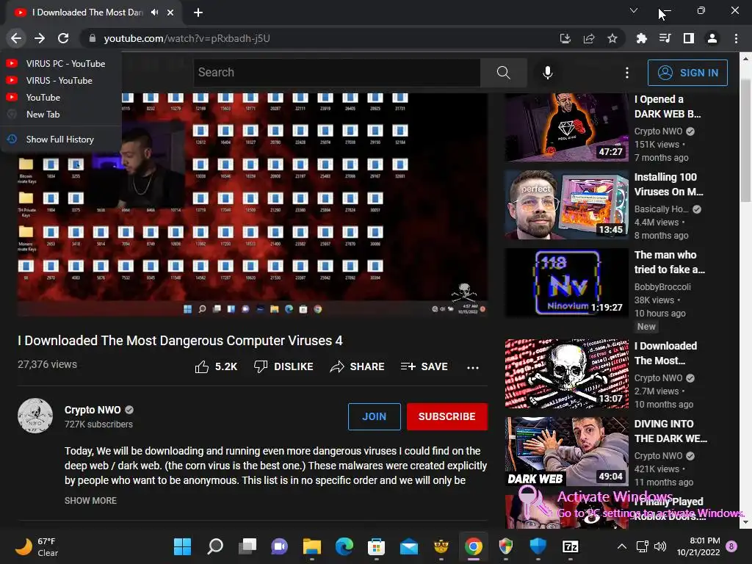
Task: Switch to Chrome on the taskbar
Action: (x=474, y=546)
